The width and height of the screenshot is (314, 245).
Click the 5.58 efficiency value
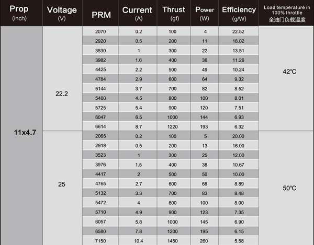tap(239, 240)
